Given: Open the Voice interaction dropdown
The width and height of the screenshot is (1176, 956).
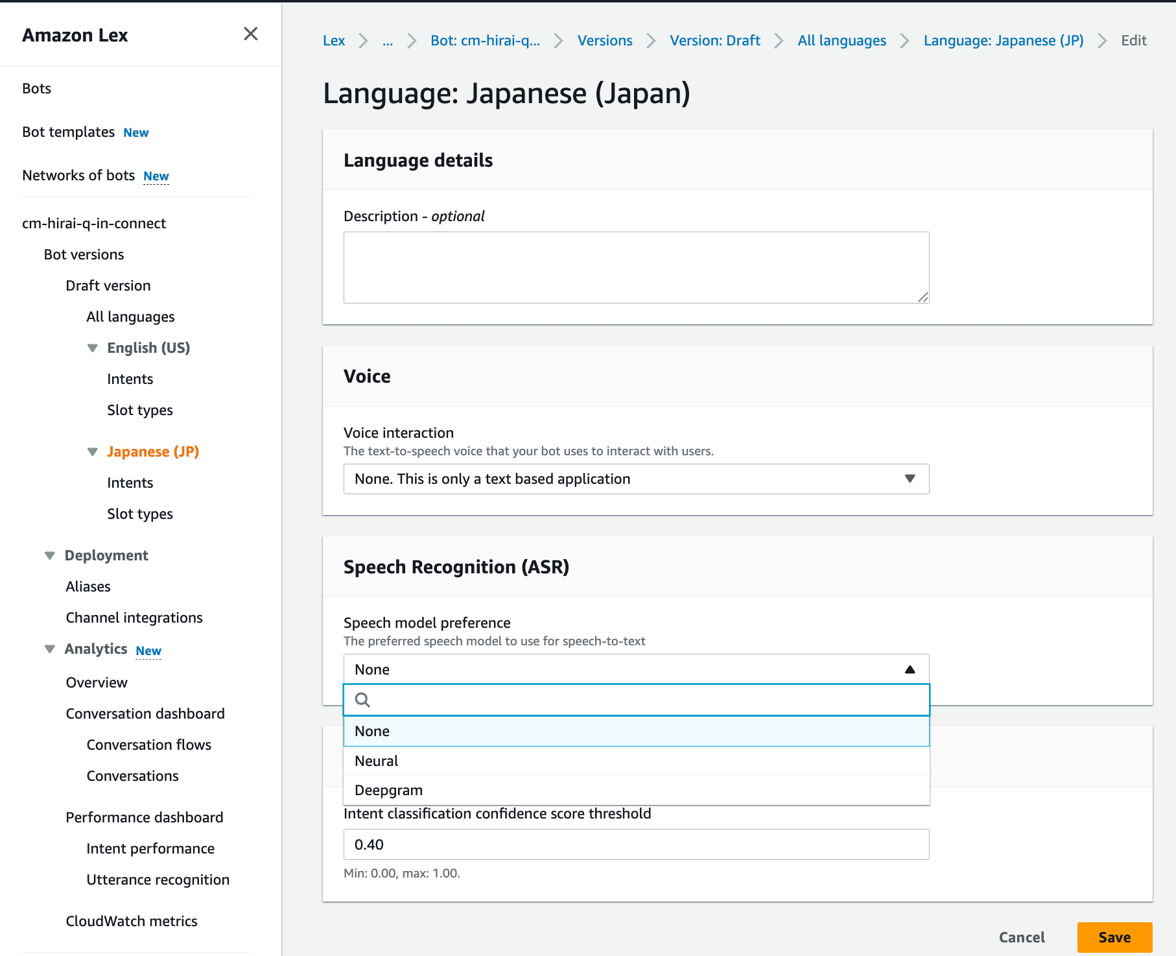Looking at the screenshot, I should 635,479.
